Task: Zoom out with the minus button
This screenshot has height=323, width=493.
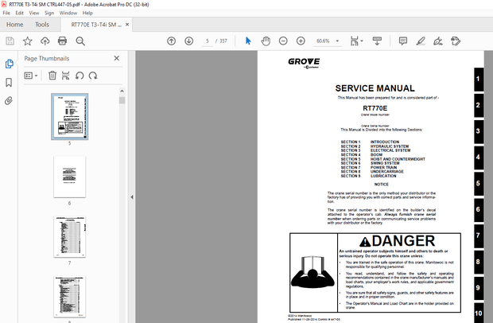Action: pos(283,41)
